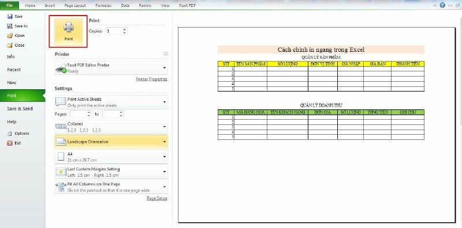
Task: Open the File tab
Action: (x=9, y=5)
